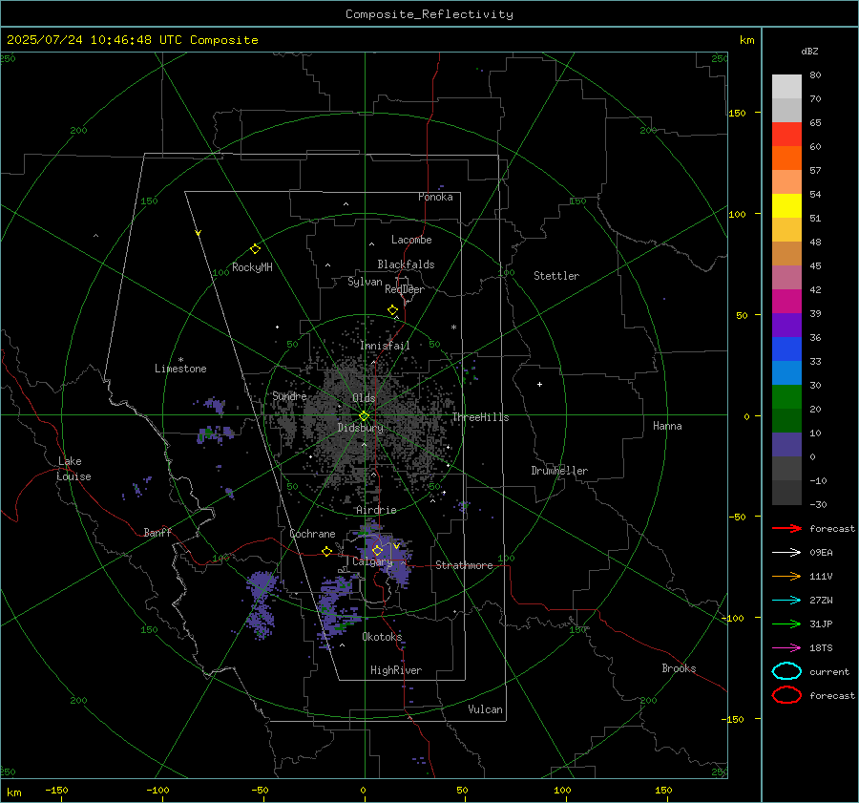Click the yellow diamond marker north of Innisfail
859x803 pixels.
pyautogui.click(x=392, y=309)
